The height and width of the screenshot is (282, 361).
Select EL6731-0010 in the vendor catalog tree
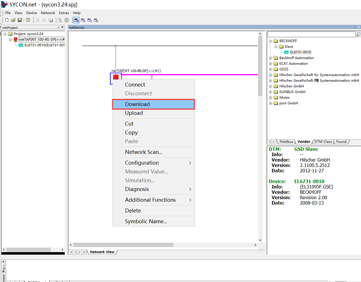[x=300, y=52]
